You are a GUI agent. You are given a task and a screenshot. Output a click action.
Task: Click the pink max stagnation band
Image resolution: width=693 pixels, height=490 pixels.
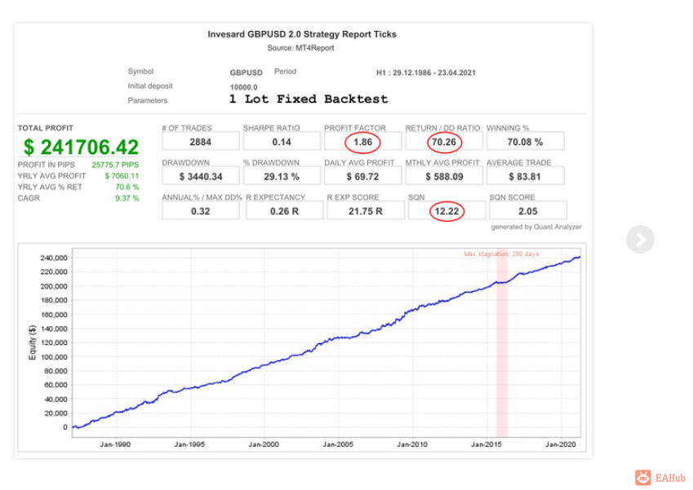(x=502, y=343)
